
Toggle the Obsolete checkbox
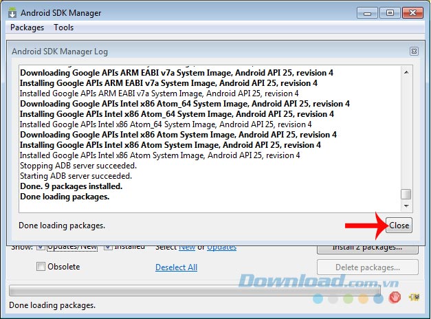41,267
